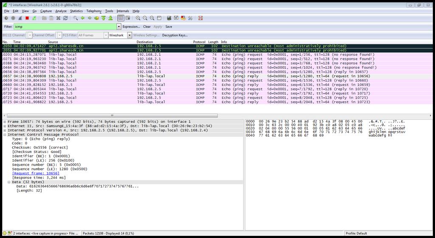Screen dimensions: 435x238
Task: Close this capture file icon
Action: [x=58, y=18]
